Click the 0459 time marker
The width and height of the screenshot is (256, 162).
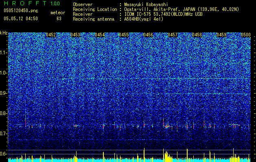click(x=221, y=35)
